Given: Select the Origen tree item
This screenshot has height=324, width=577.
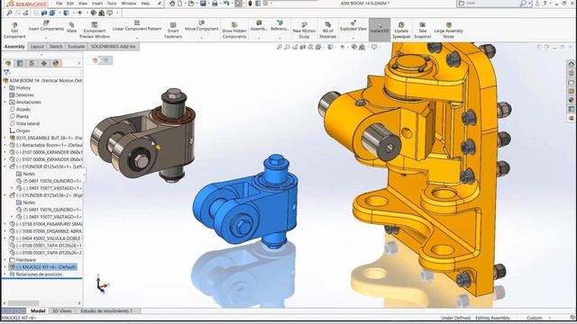Looking at the screenshot, I should tap(20, 130).
